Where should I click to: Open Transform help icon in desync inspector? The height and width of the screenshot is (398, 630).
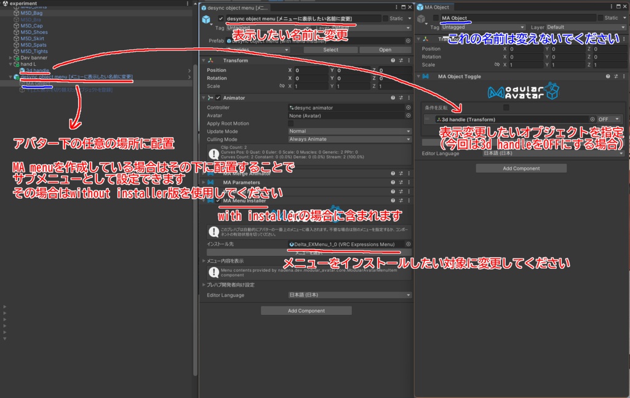pyautogui.click(x=393, y=60)
